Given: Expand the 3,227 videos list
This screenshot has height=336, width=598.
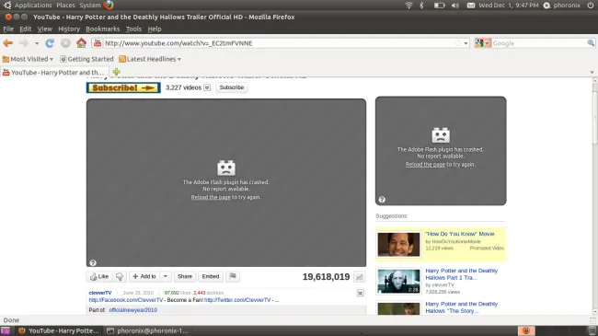Looking at the screenshot, I should (207, 87).
